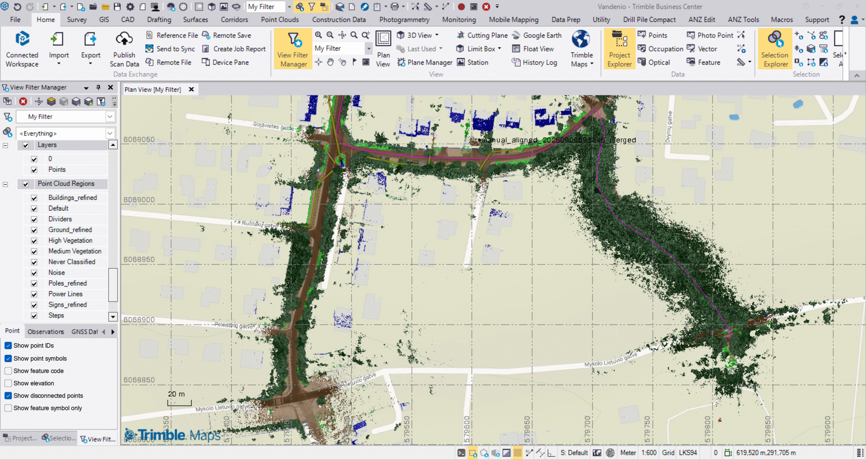Collapse the Point Cloud Regions group
Screen dimensions: 866x460
5,184
